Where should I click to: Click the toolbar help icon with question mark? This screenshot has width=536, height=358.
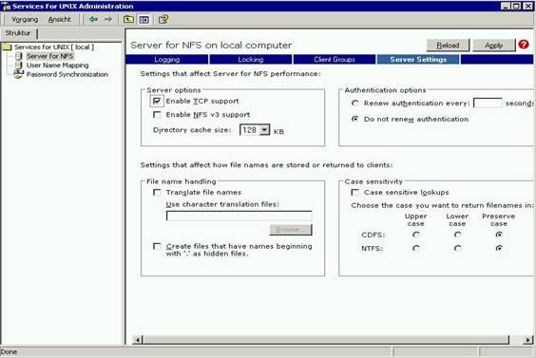pos(163,20)
